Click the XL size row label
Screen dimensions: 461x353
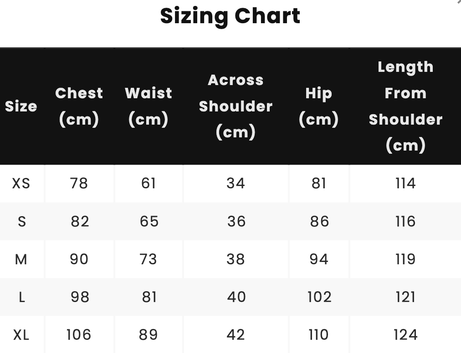tap(21, 335)
